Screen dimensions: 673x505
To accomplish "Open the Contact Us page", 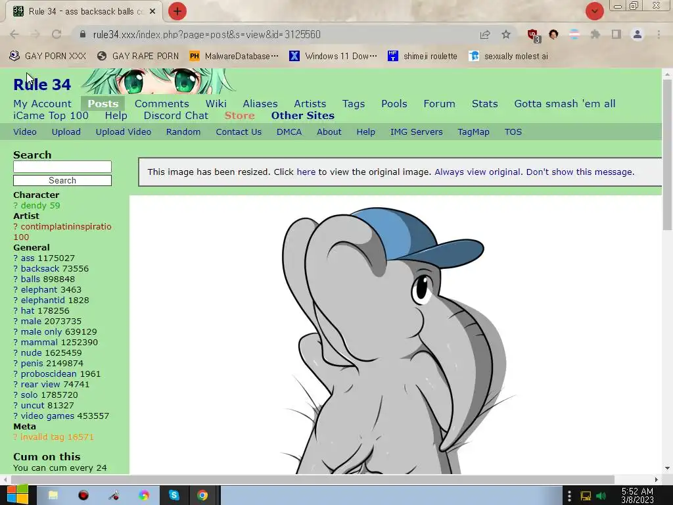I will [239, 132].
